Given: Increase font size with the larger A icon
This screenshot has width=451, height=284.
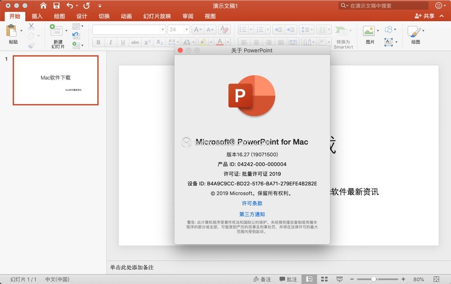Looking at the screenshot, I should [x=197, y=29].
